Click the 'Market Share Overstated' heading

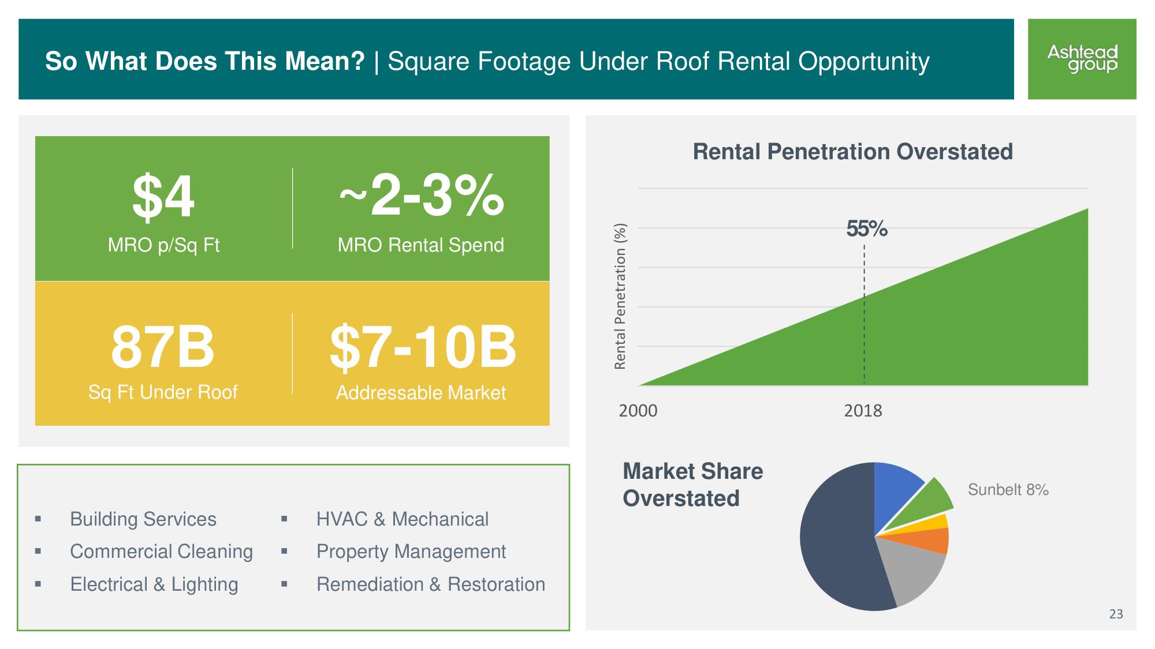tap(692, 485)
